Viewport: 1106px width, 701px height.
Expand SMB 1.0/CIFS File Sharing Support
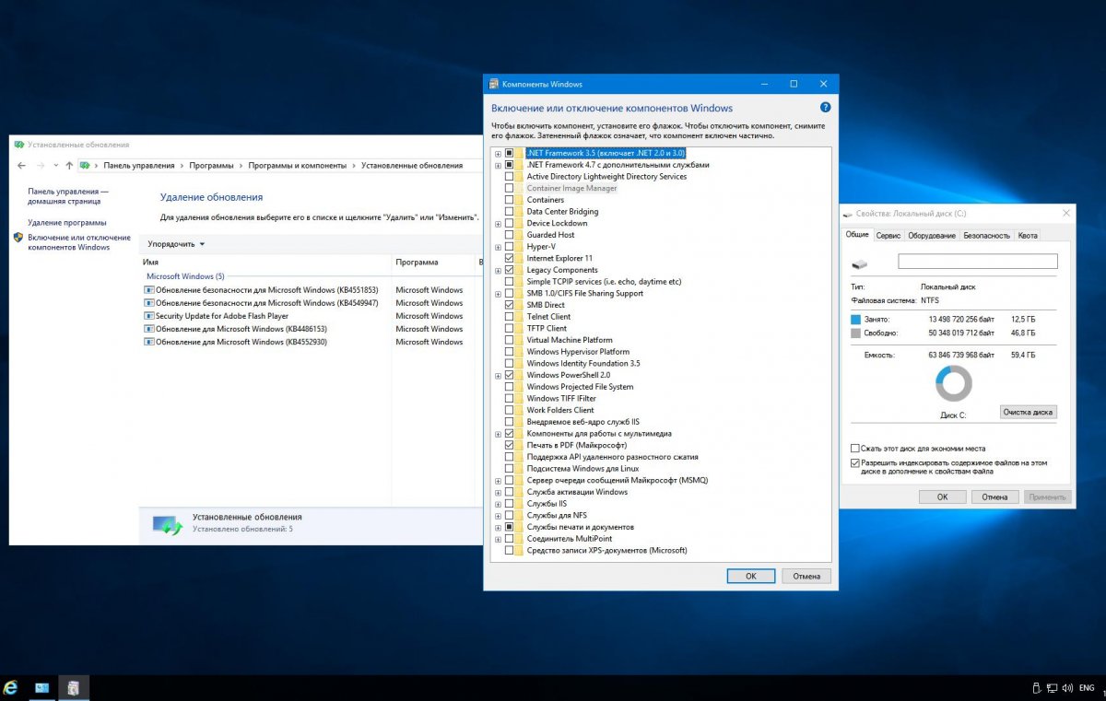click(498, 294)
